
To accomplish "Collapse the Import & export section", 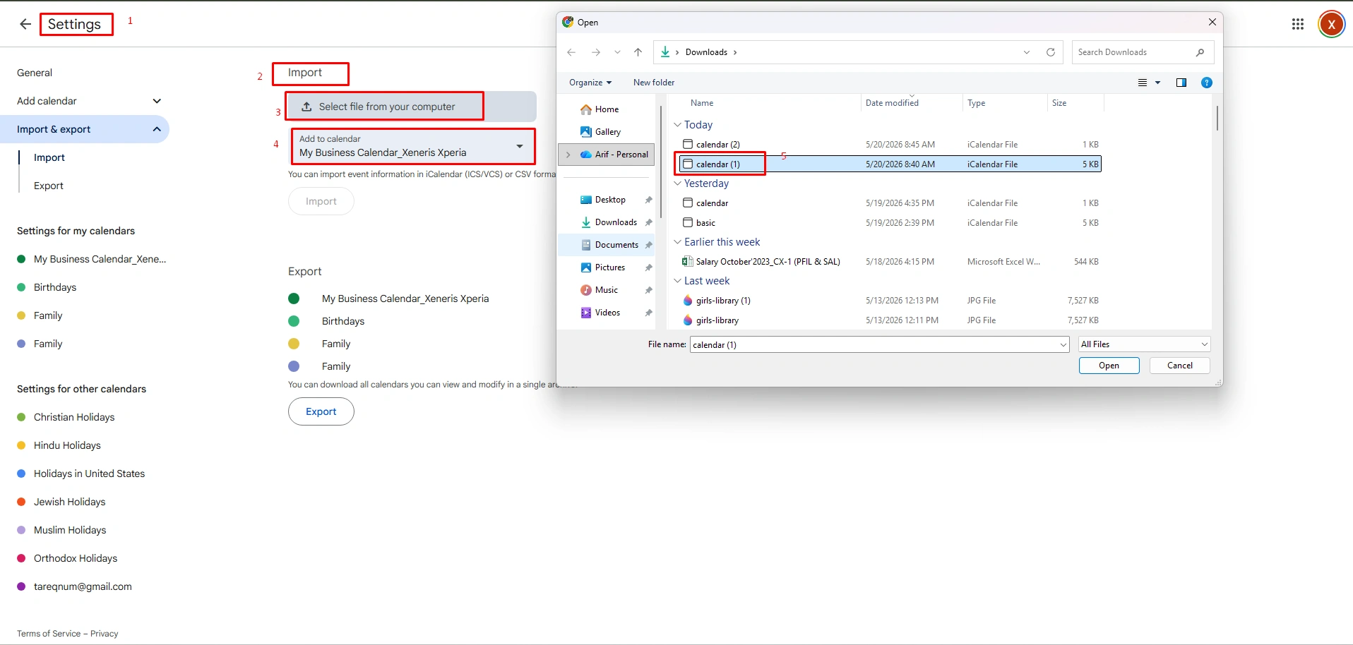I will click(157, 129).
